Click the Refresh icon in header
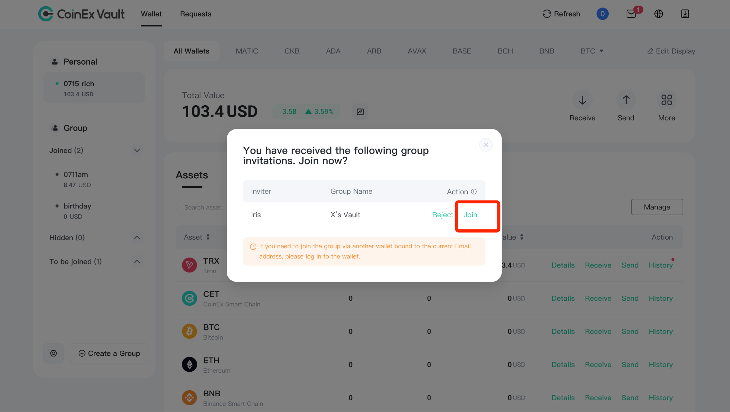Viewport: 730px width, 412px height. pyautogui.click(x=547, y=14)
